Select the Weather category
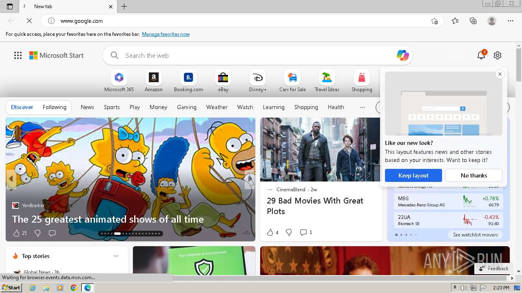 (x=217, y=107)
